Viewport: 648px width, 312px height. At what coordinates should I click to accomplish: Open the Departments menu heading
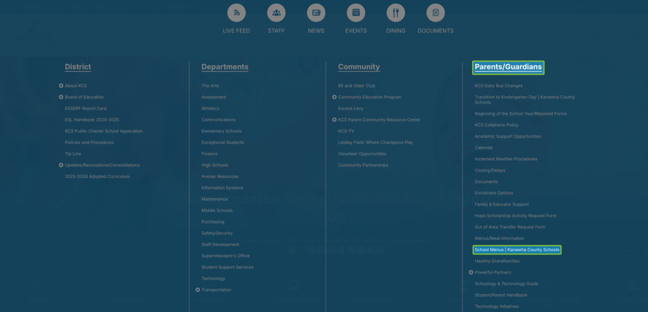(225, 67)
